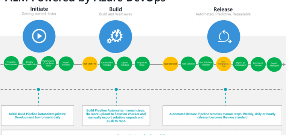The image size is (286, 135).
Task: Select the Provision Environment green circle
Action: click(x=11, y=63)
